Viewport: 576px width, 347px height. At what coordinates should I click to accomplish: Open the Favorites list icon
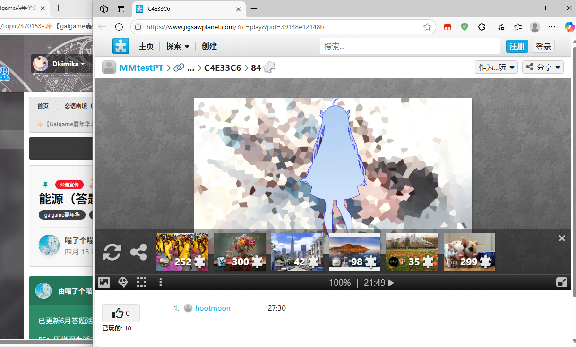[x=518, y=27]
